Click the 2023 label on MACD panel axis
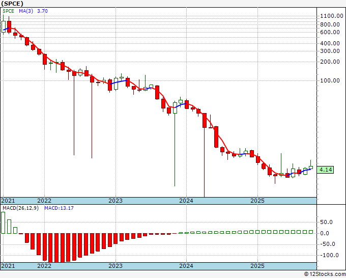 (116, 266)
